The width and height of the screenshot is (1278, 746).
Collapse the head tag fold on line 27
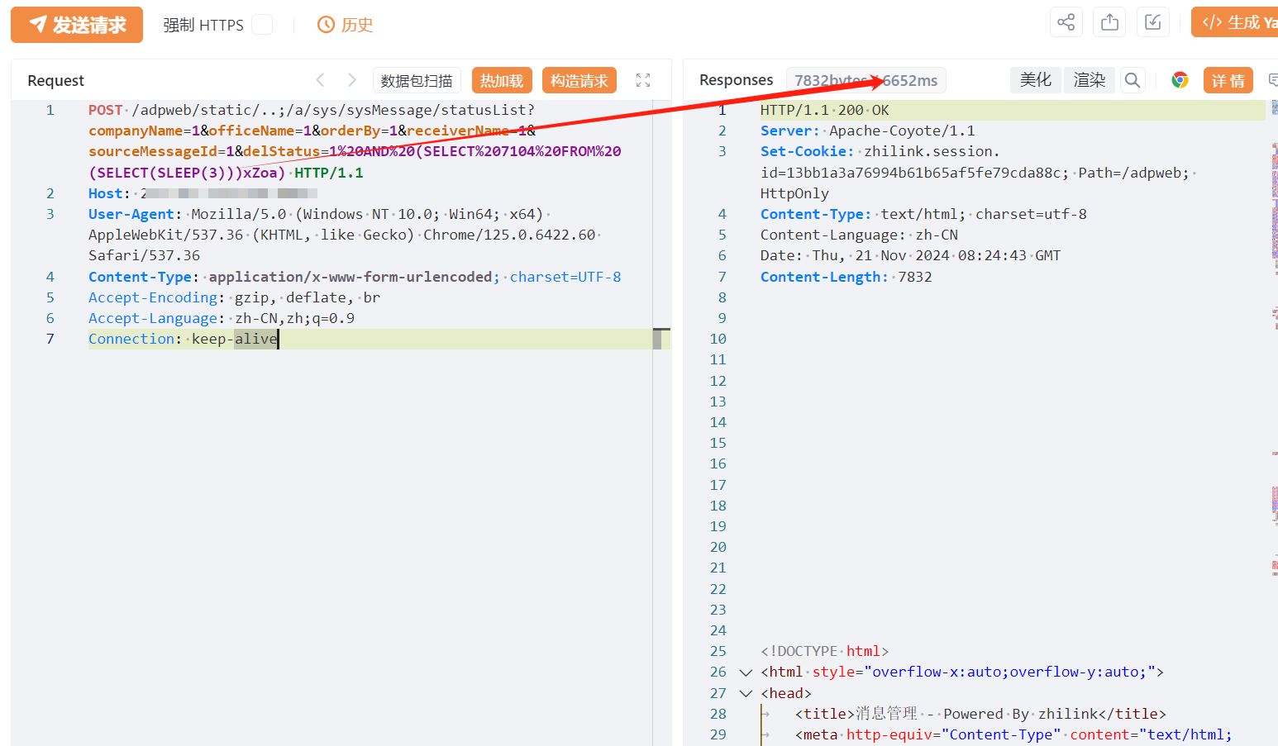click(746, 693)
